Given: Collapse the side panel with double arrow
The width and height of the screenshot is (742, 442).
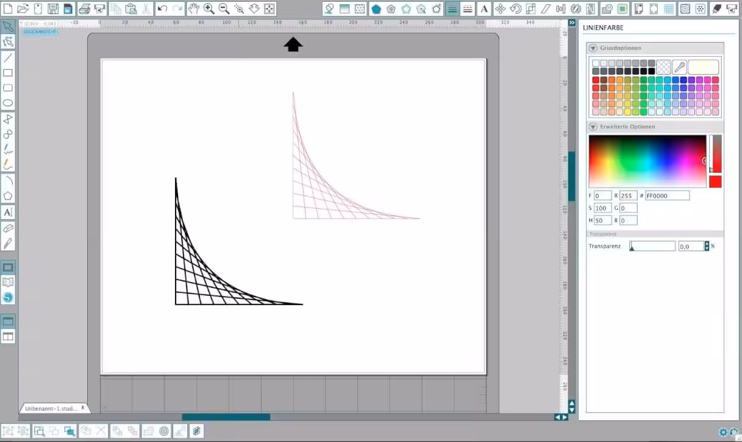Looking at the screenshot, I should coord(572,23).
